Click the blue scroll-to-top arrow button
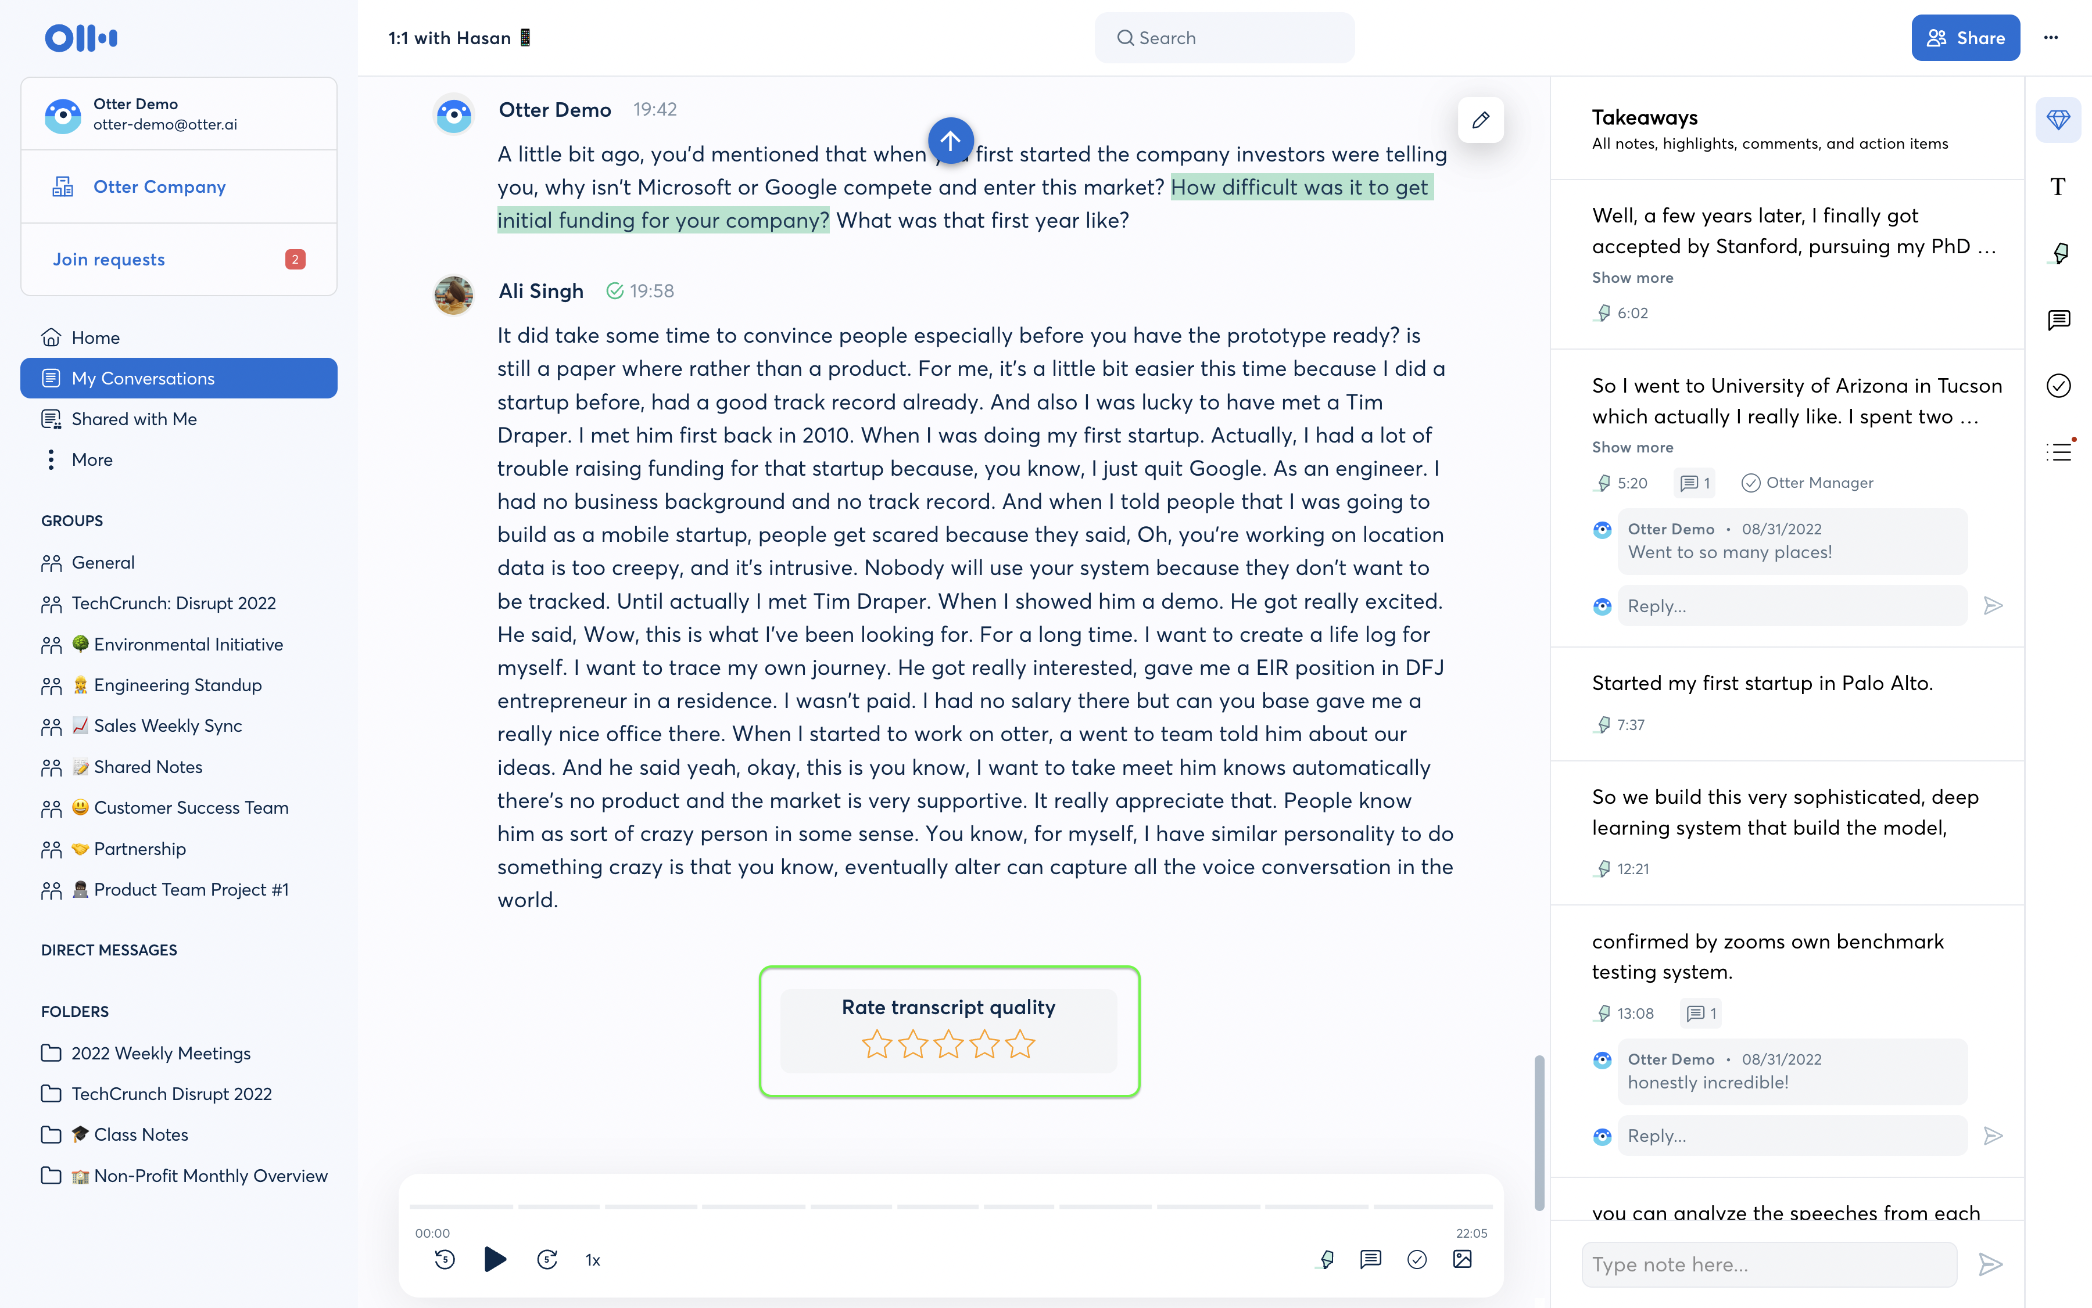The height and width of the screenshot is (1308, 2092). click(950, 140)
